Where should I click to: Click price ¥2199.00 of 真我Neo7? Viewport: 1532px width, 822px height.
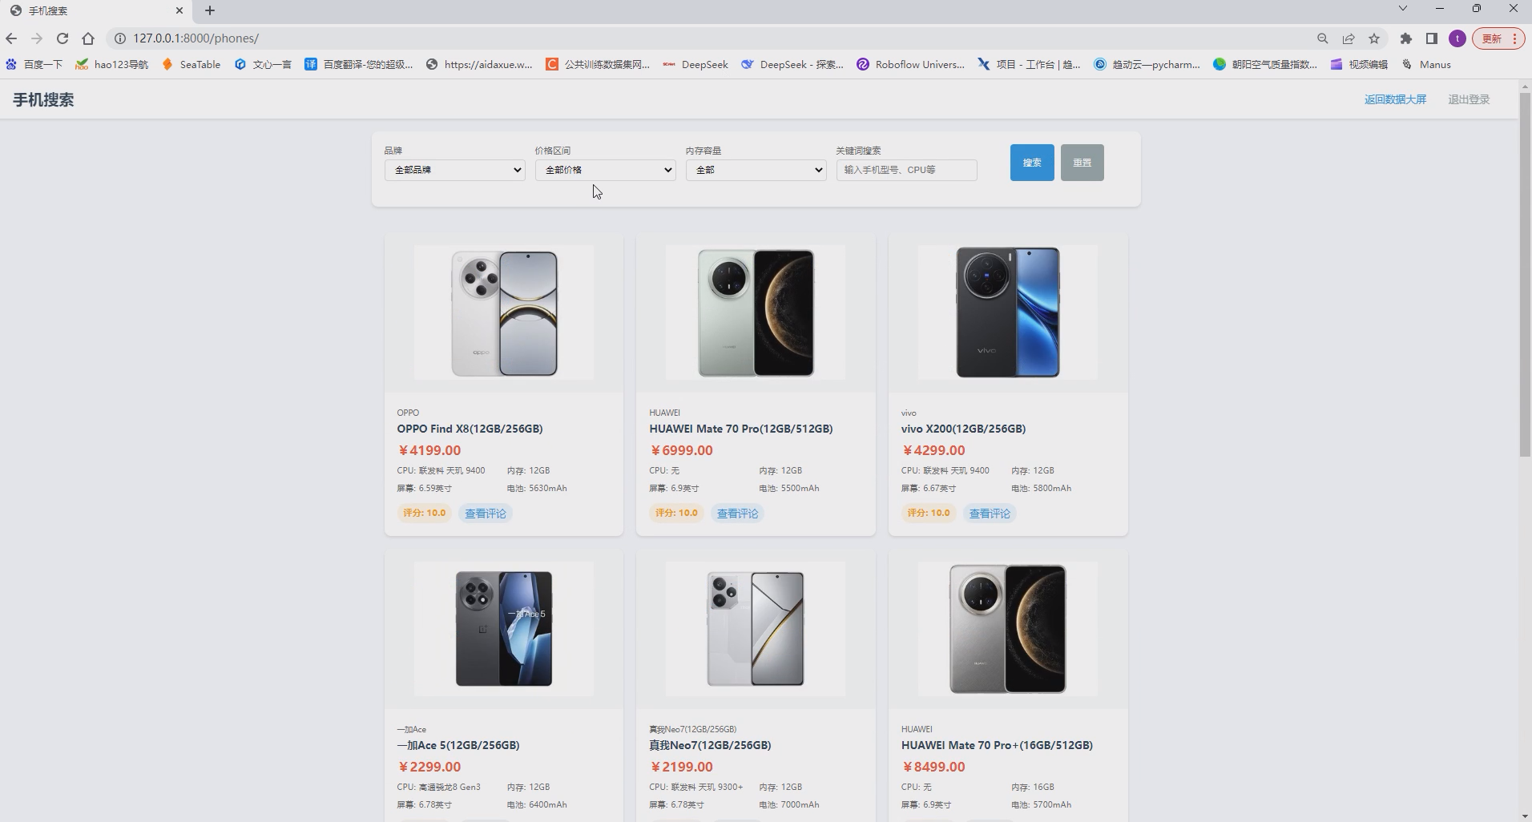click(681, 767)
